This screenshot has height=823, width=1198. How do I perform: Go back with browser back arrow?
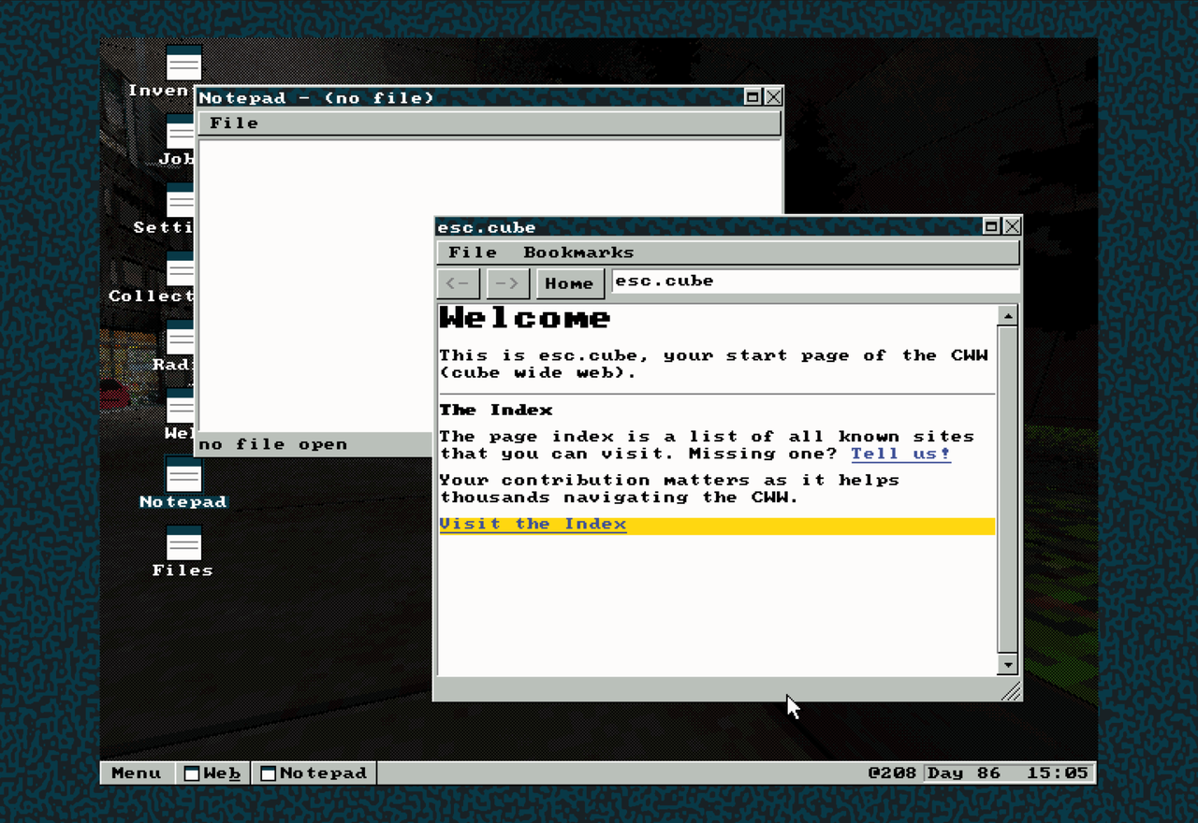tap(459, 283)
